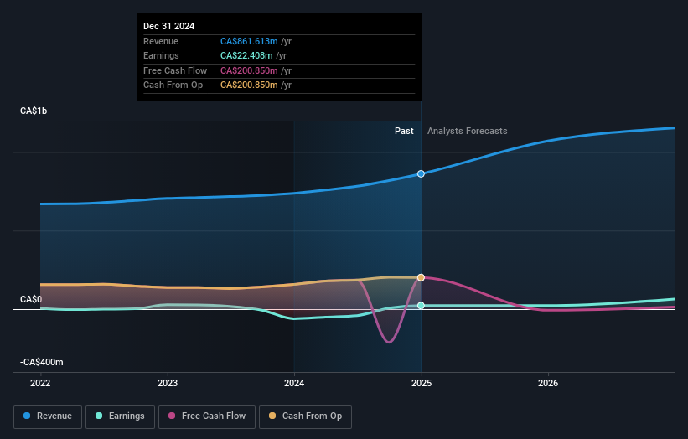The image size is (688, 439).
Task: Click the CA$1b y-axis label
Action: pos(34,111)
